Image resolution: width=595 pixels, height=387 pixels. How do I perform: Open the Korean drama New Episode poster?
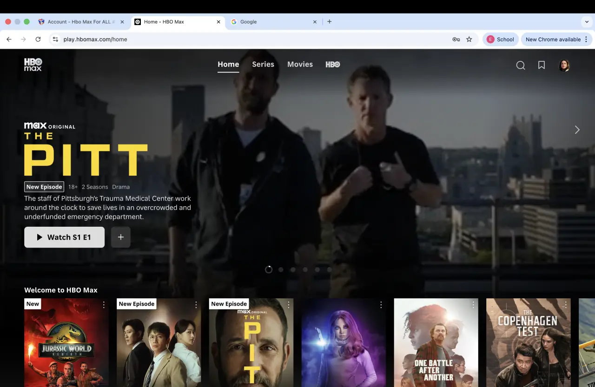pyautogui.click(x=159, y=342)
